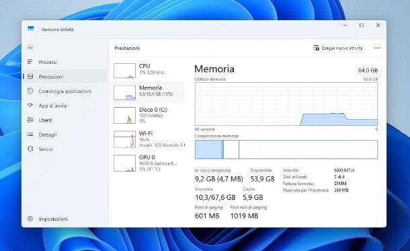Viewport: 410px width, 251px height.
Task: Click the Servizi puzzle icon
Action: point(30,149)
